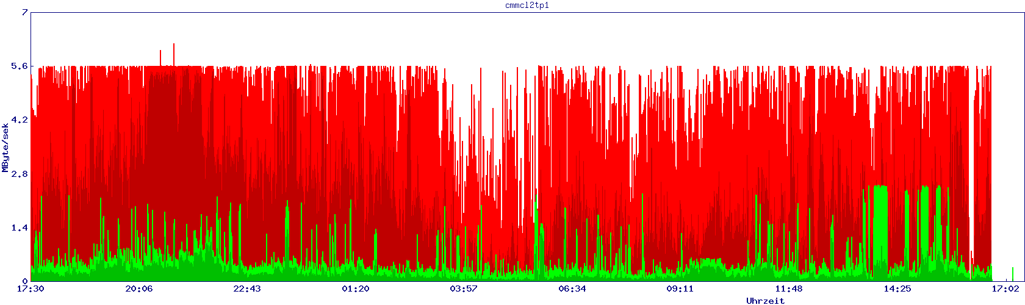Image resolution: width=1025 pixels, height=305 pixels.
Task: Select the 11:48 time tick label
Action: point(788,289)
